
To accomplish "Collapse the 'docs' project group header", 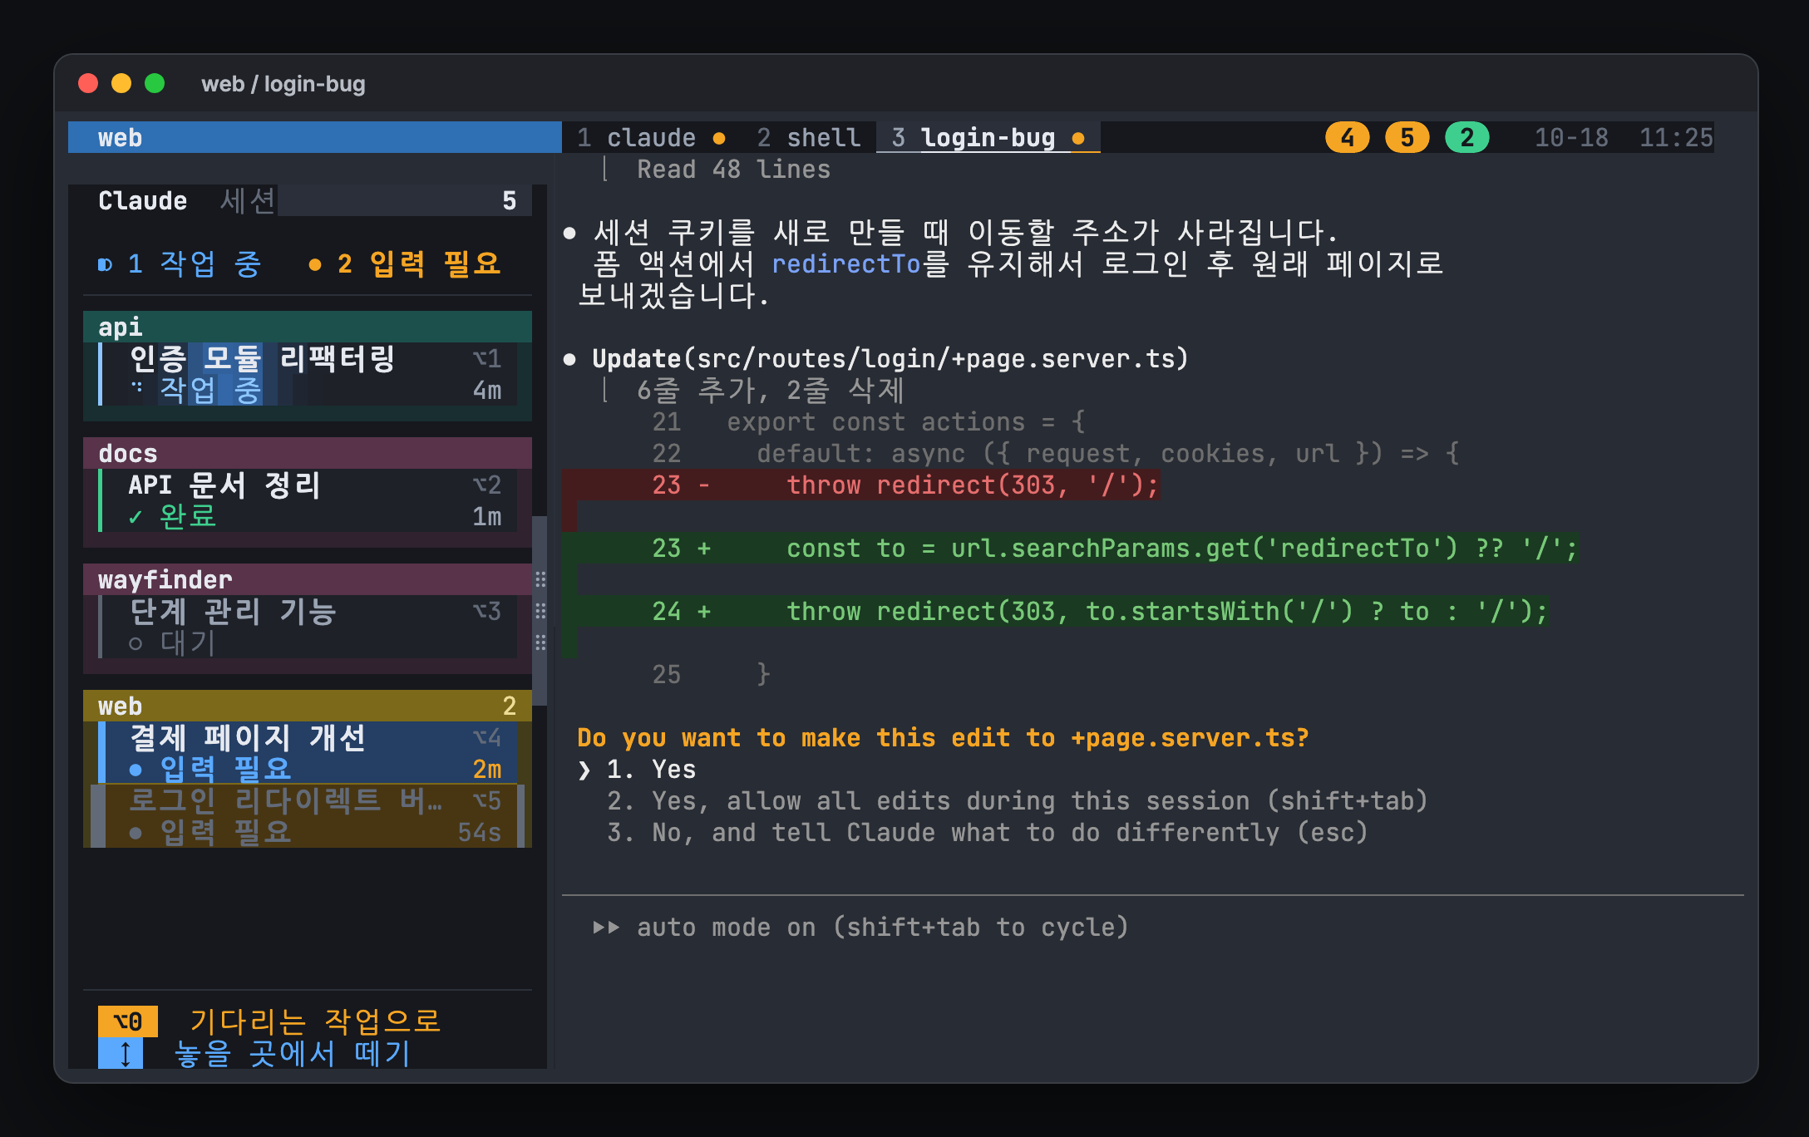I will coord(308,453).
